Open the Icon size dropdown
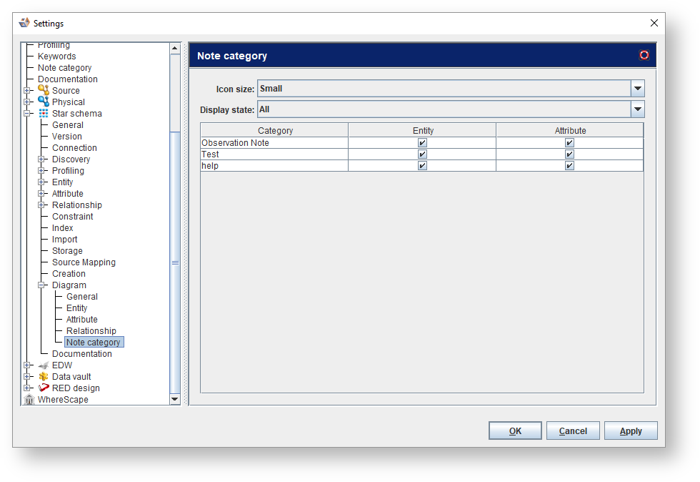Viewport: 700px width, 482px height. click(637, 89)
